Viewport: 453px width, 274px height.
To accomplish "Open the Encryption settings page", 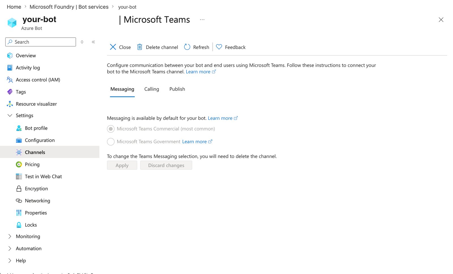I will (x=36, y=189).
